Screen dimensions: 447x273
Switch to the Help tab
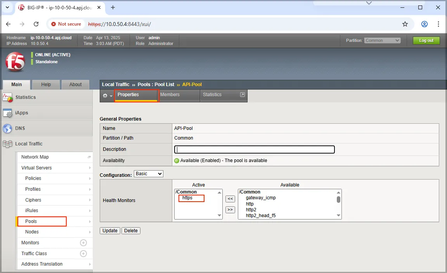46,85
